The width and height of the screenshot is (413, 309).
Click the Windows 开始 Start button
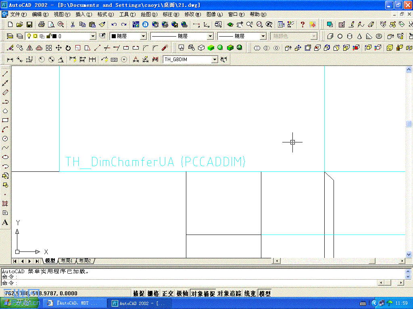[20, 303]
